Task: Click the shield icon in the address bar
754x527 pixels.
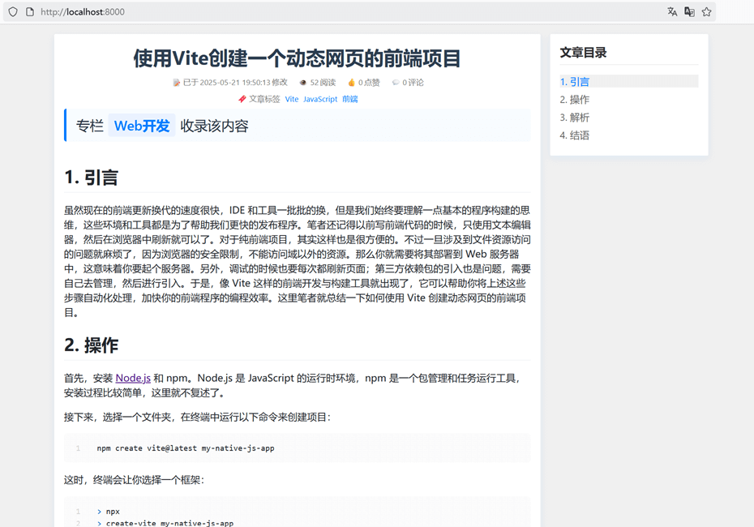Action: pos(12,11)
